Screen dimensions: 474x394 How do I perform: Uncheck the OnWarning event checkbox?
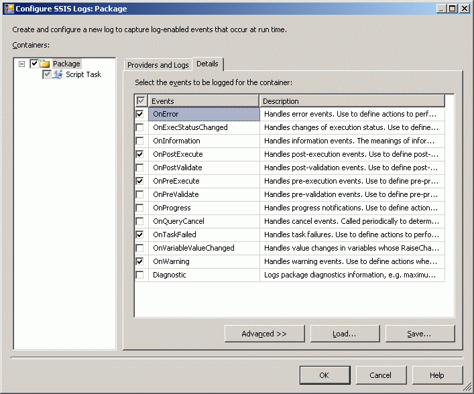(x=139, y=261)
